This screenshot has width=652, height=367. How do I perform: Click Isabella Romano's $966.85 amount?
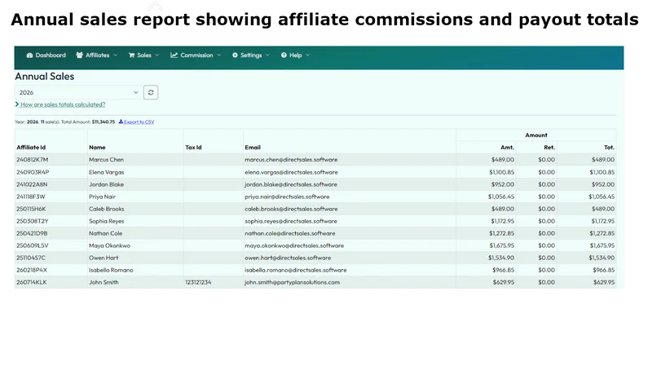(504, 270)
